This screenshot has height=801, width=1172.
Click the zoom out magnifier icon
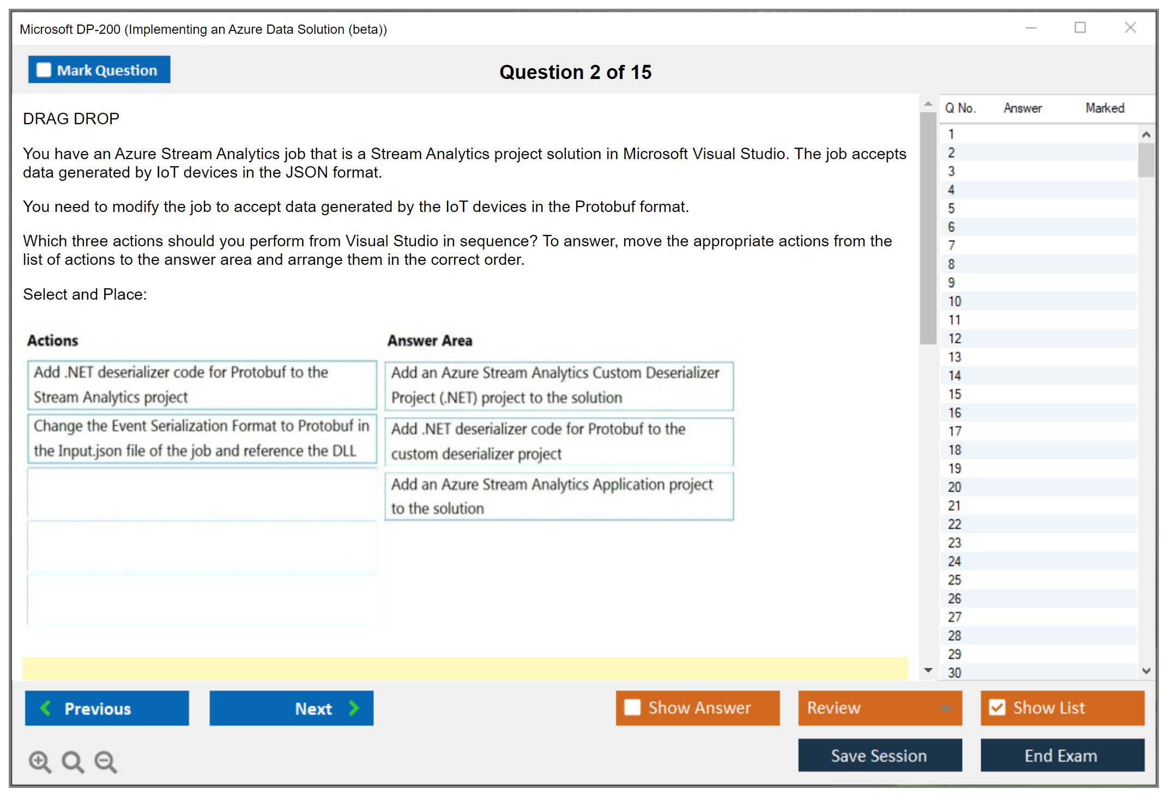(x=106, y=761)
